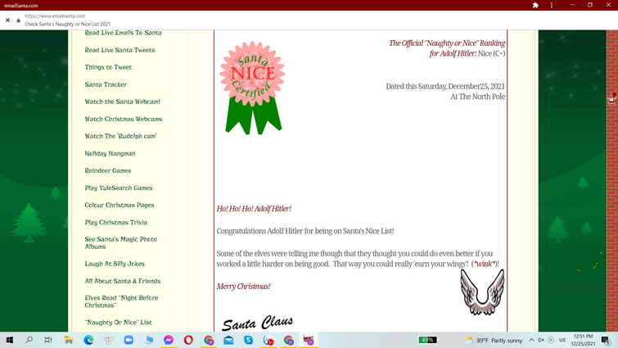Screen dimensions: 618x348
Task: Open 'Read Live Emails To Santa' link
Action: pyautogui.click(x=123, y=33)
